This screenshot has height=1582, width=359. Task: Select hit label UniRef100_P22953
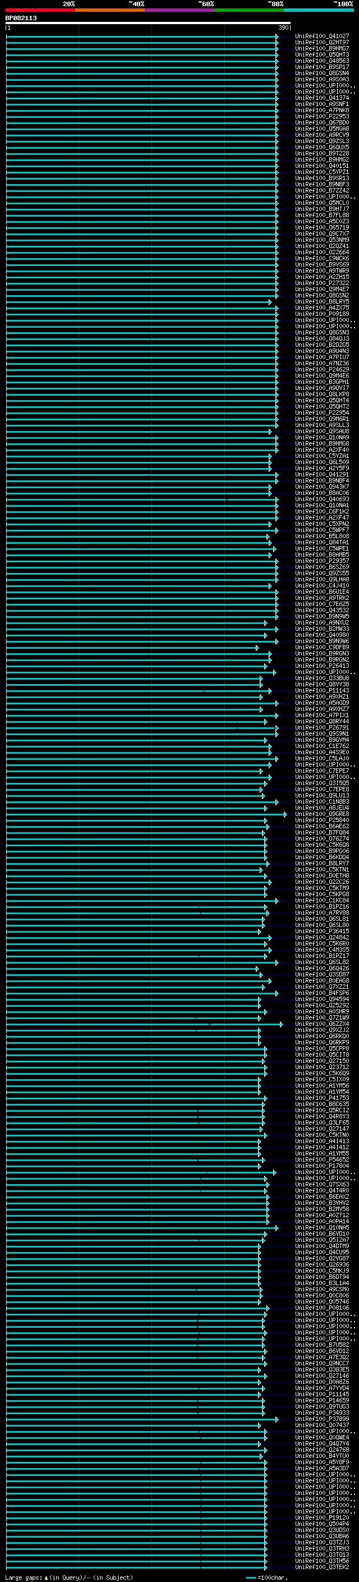click(322, 117)
